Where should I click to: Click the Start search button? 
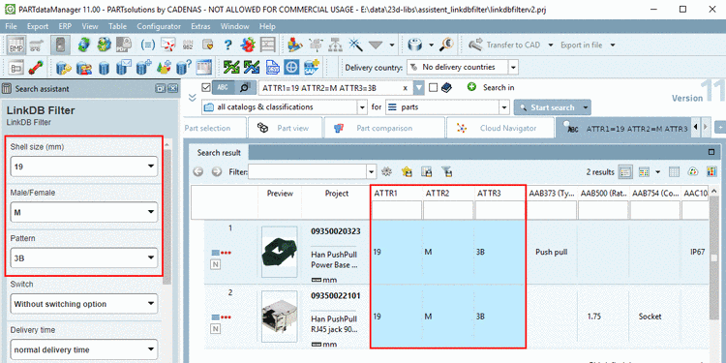click(548, 107)
